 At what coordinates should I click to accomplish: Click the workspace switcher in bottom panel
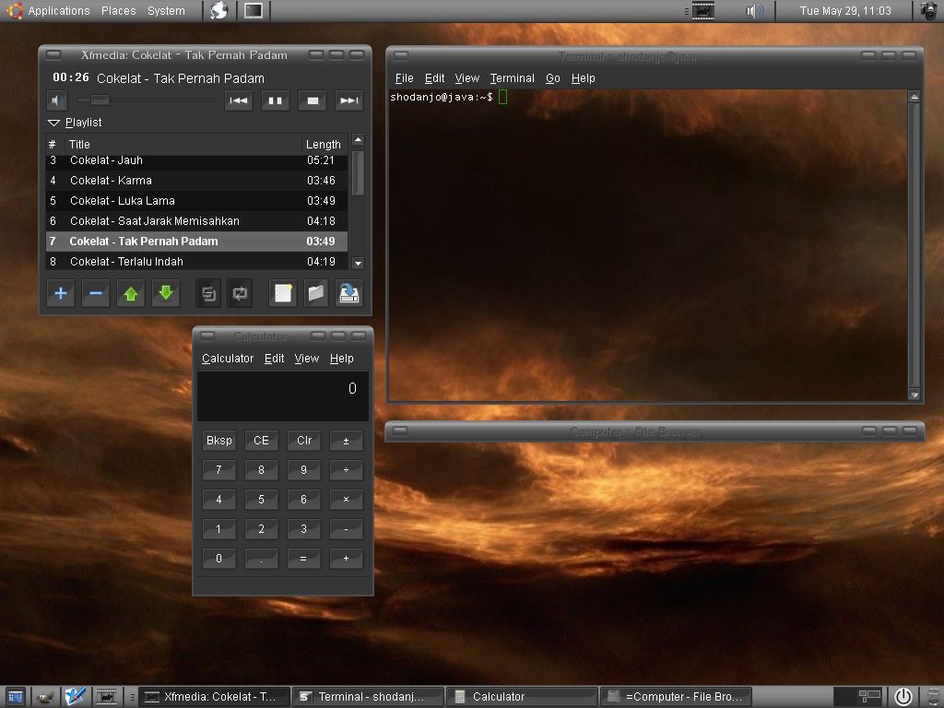(x=857, y=697)
